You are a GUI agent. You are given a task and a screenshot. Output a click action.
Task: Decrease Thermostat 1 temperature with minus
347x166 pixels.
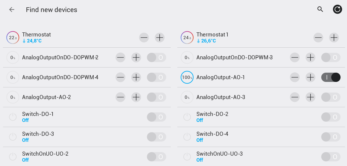tap(318, 38)
